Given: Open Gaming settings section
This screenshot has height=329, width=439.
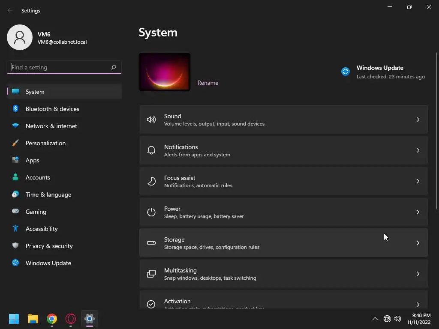Looking at the screenshot, I should [x=64, y=212].
